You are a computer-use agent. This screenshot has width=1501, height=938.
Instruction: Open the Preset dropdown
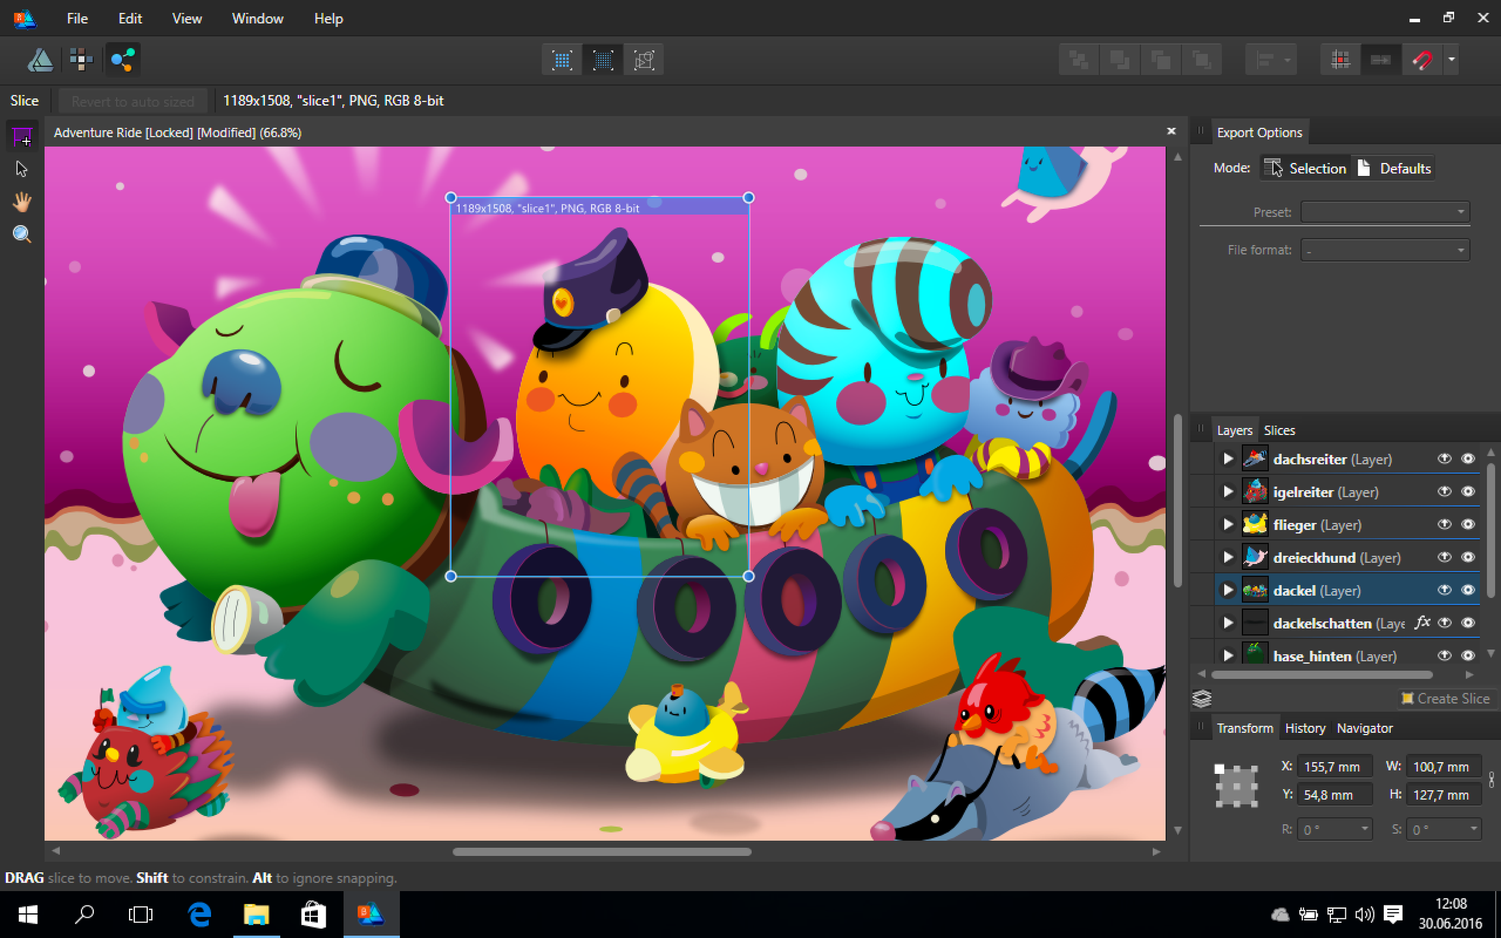tap(1385, 212)
